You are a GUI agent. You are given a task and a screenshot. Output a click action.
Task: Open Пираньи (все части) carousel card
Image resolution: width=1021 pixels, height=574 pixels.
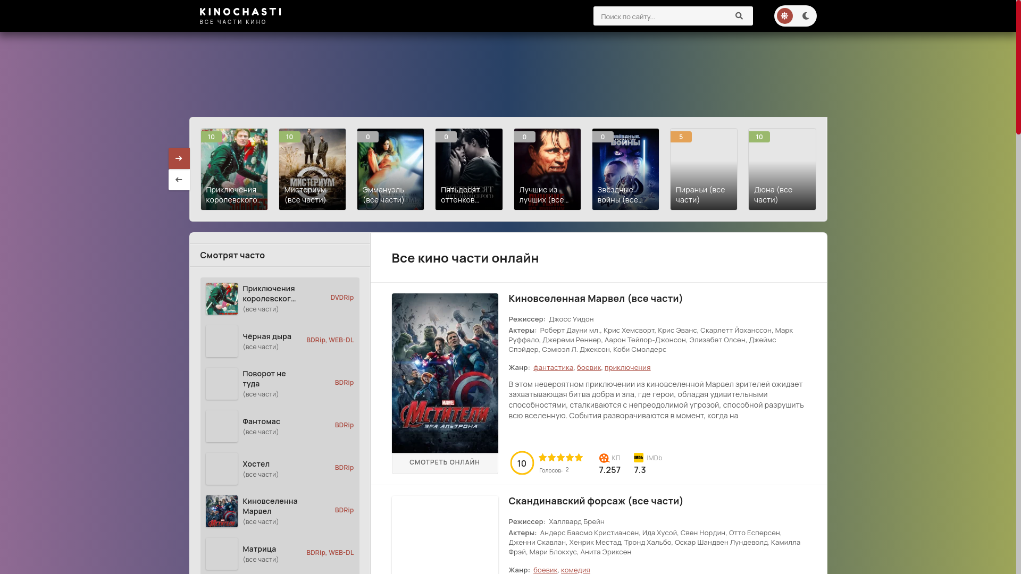[704, 169]
